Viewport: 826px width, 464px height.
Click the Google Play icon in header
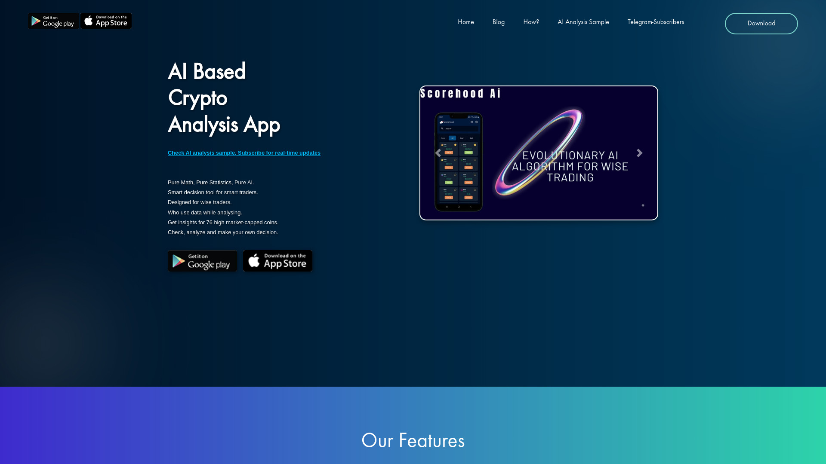click(x=53, y=21)
